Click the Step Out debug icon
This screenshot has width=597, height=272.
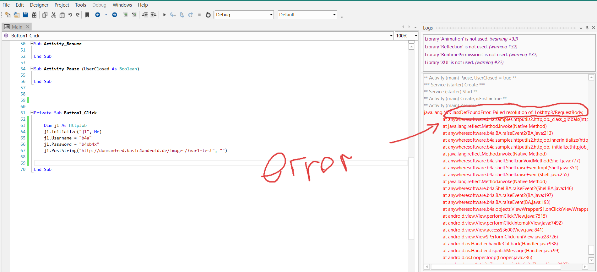191,15
